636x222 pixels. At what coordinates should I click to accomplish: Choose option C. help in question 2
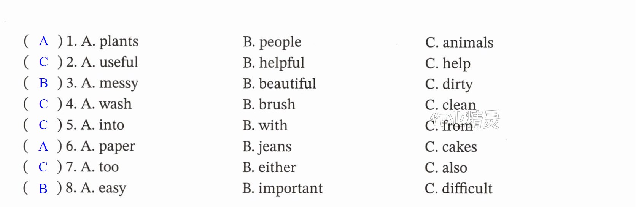tap(448, 63)
